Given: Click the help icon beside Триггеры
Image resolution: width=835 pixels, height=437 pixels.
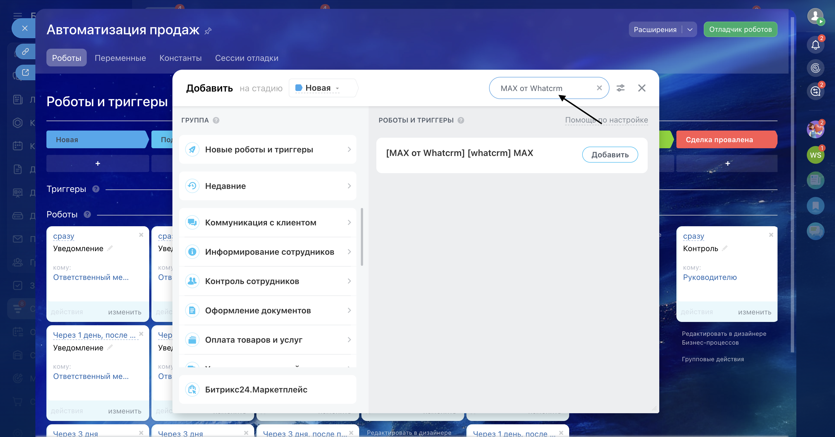Looking at the screenshot, I should pyautogui.click(x=96, y=189).
